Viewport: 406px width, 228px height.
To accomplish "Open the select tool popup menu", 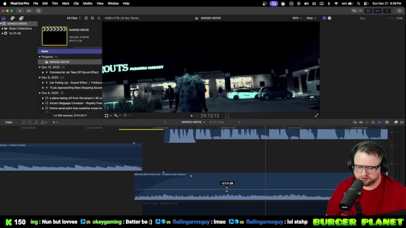I will click(x=55, y=122).
